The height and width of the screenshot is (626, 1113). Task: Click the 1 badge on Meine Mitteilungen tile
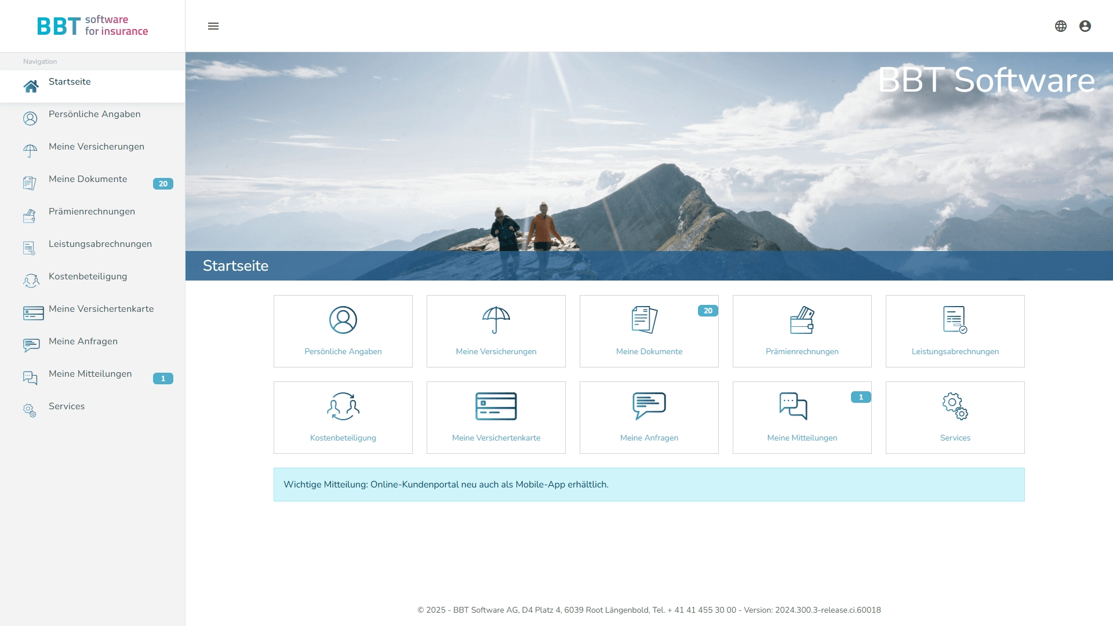[861, 397]
